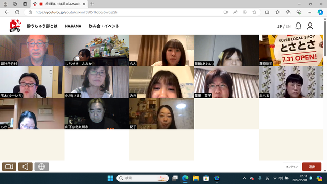Open new browser tab

(x=92, y=4)
